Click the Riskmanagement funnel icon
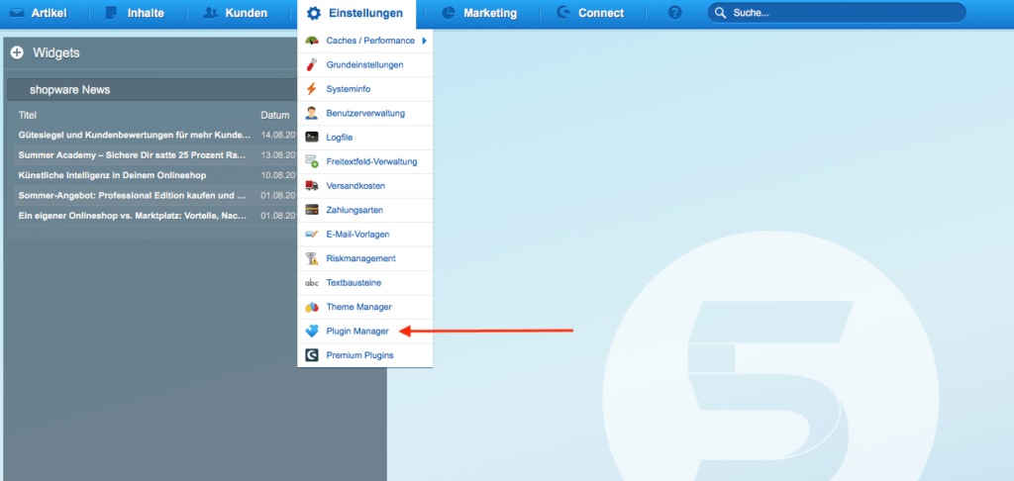The width and height of the screenshot is (1014, 481). (x=312, y=258)
